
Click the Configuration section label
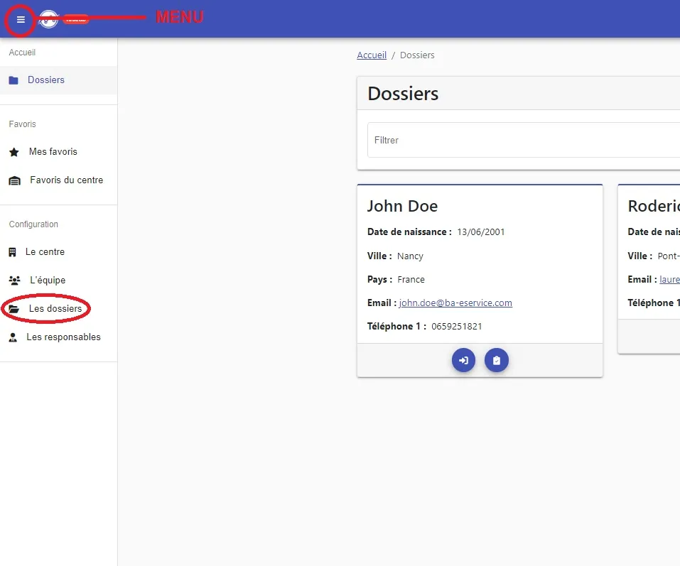[33, 224]
